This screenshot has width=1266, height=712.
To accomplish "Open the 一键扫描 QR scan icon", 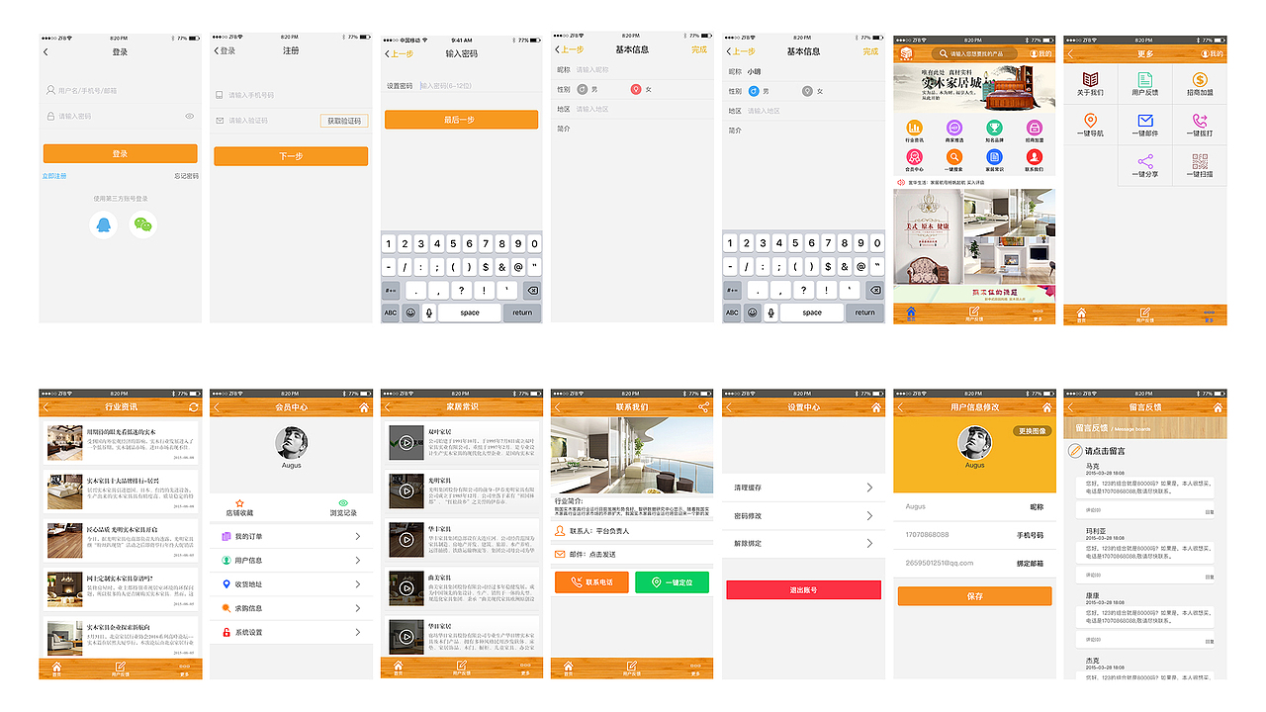I will [1200, 162].
